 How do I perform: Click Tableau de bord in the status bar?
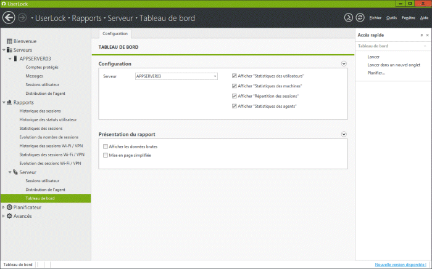(18, 265)
